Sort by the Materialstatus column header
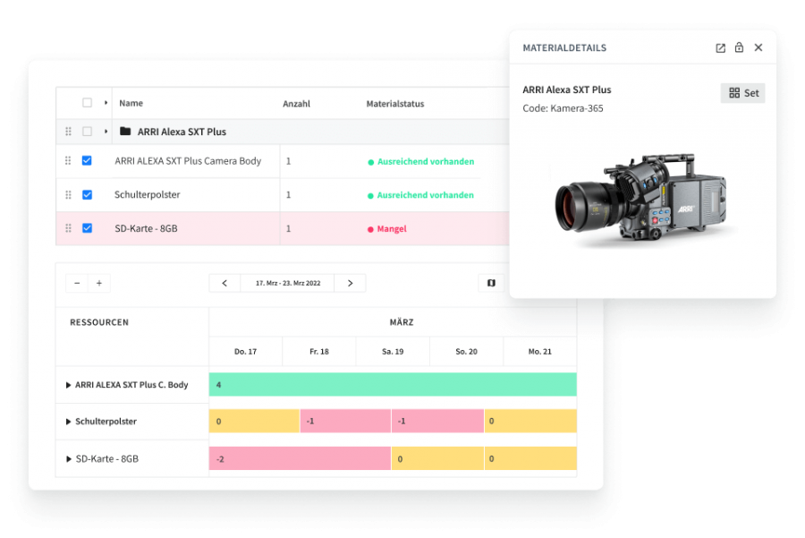 pyautogui.click(x=394, y=104)
